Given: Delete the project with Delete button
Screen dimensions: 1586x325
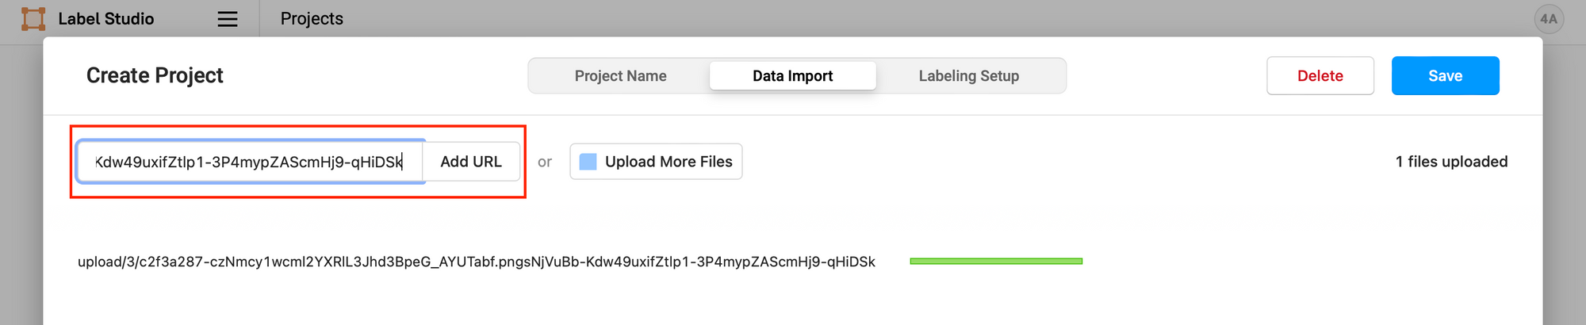Looking at the screenshot, I should [1320, 76].
